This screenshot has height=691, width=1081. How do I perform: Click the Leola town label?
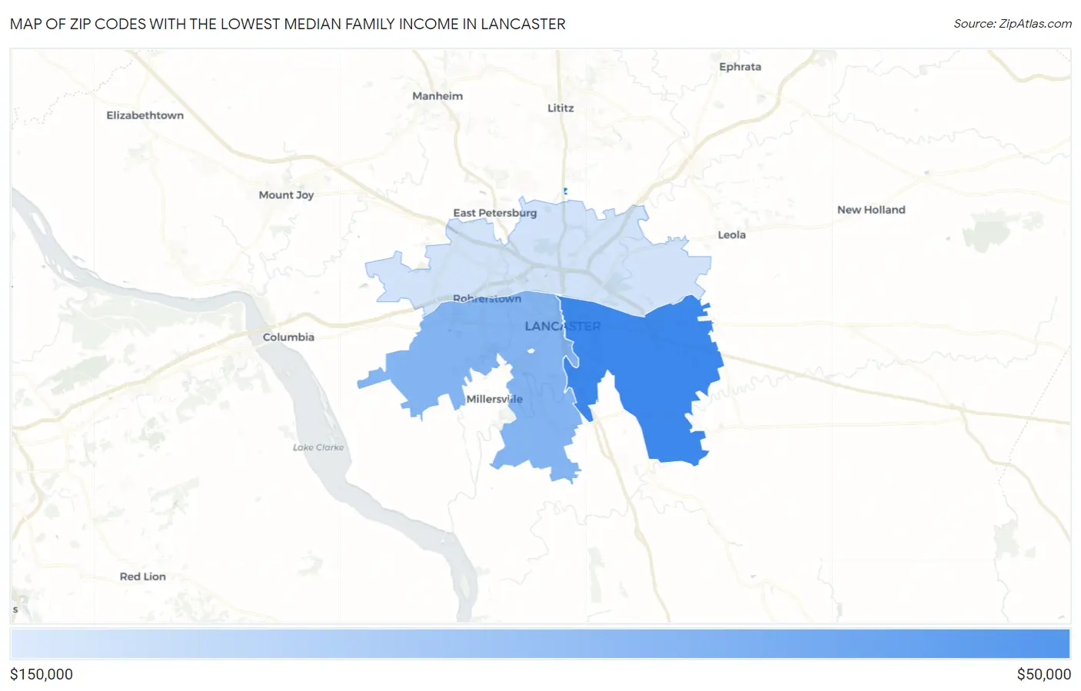pos(731,235)
